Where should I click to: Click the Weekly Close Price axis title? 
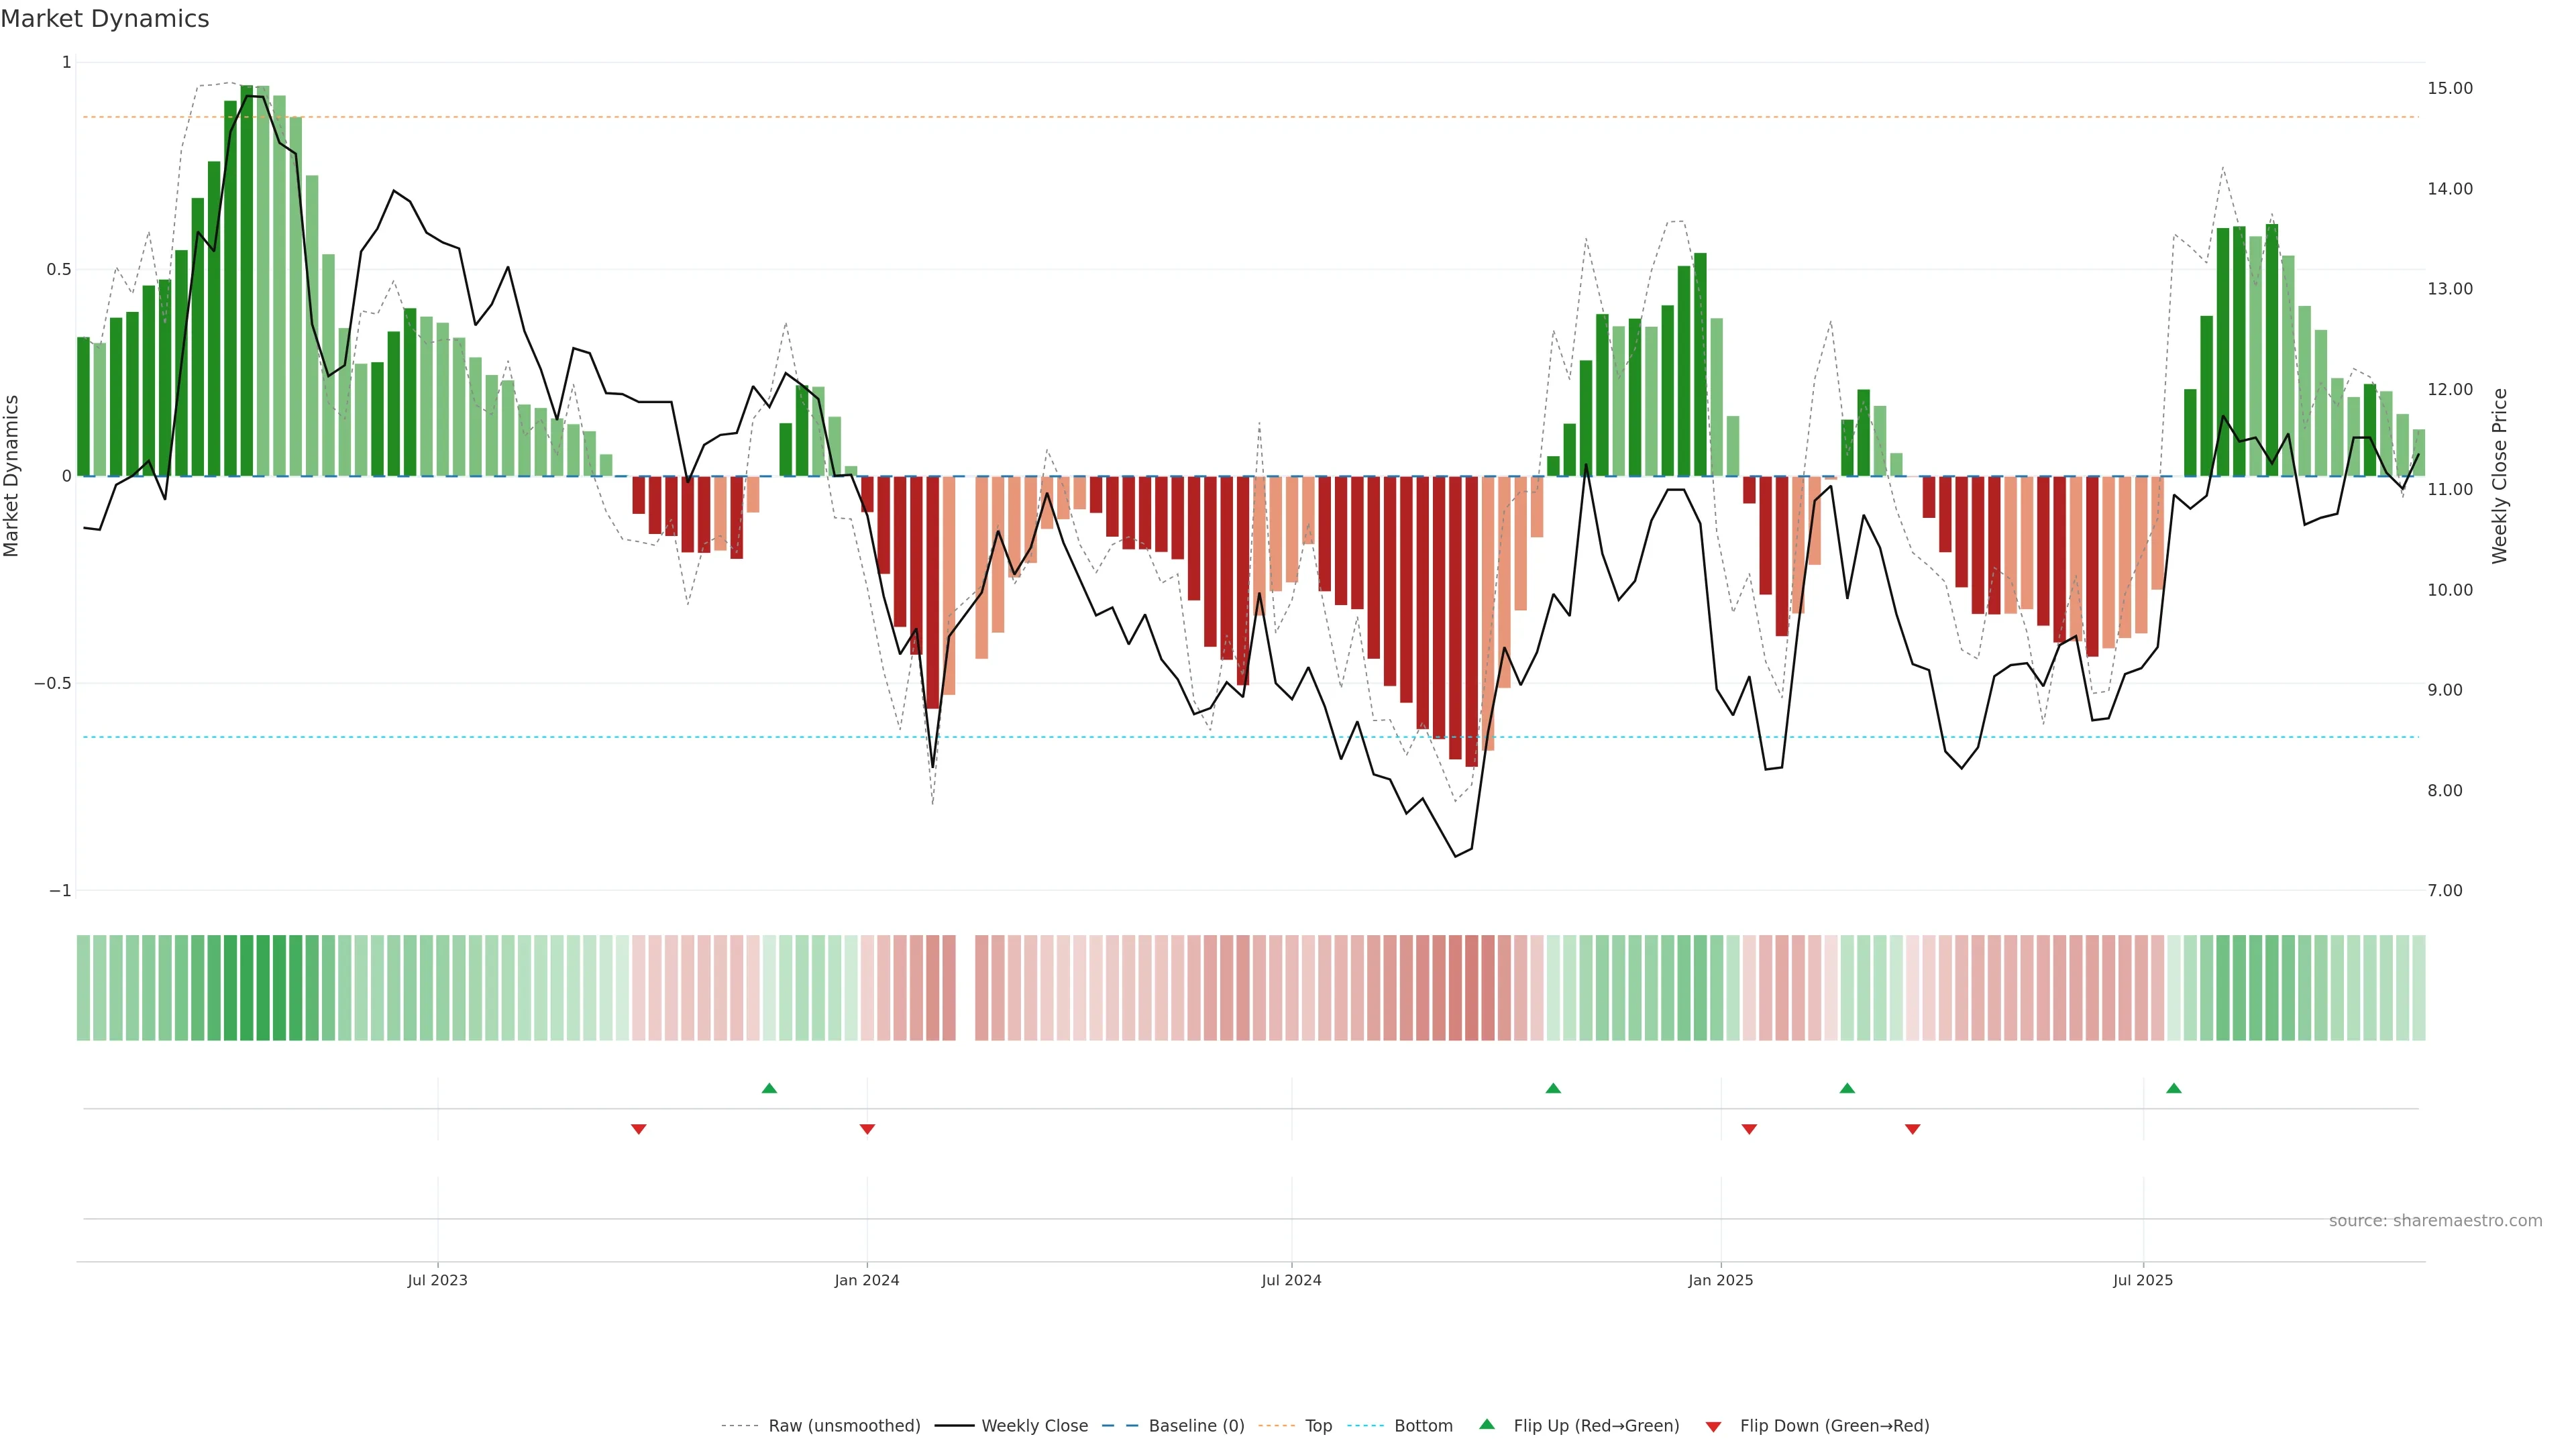tap(2500, 476)
